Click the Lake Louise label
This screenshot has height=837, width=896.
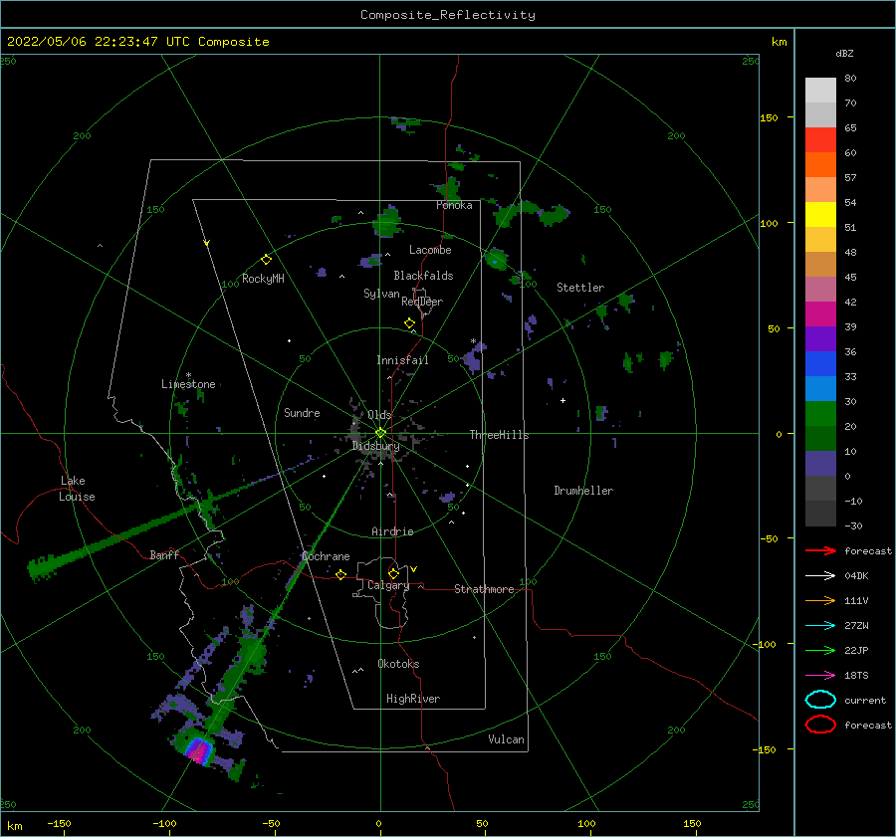click(77, 489)
